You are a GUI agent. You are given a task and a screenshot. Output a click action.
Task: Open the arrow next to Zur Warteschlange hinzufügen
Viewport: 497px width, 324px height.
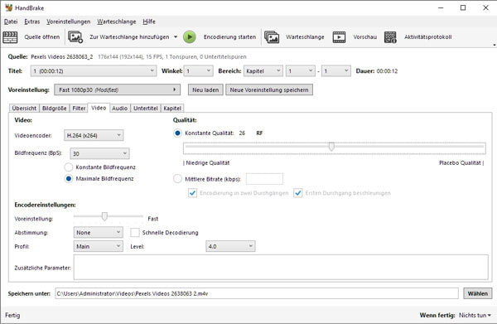point(176,37)
